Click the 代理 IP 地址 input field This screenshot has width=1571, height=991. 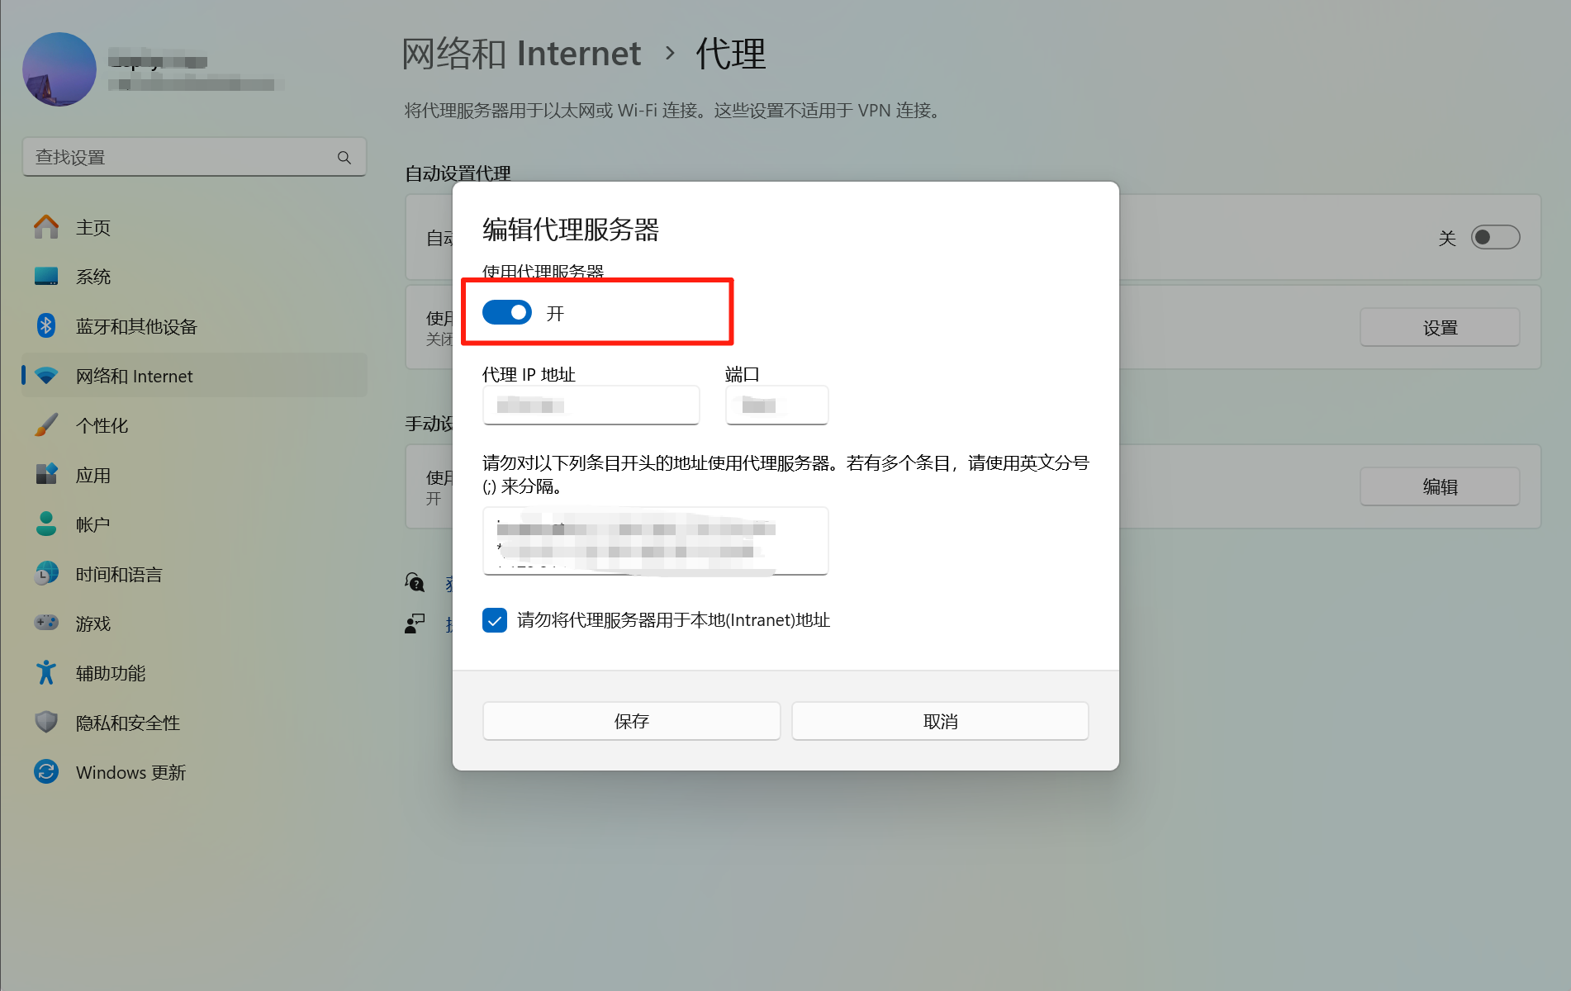591,405
